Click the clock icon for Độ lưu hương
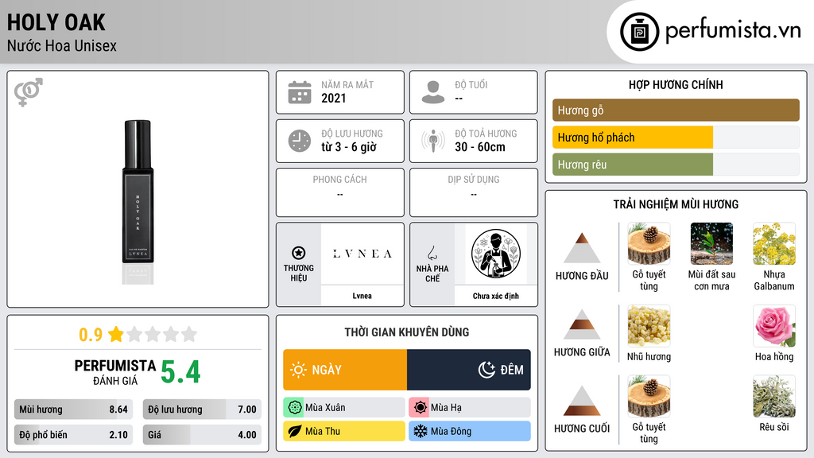814x458 pixels. pos(300,141)
